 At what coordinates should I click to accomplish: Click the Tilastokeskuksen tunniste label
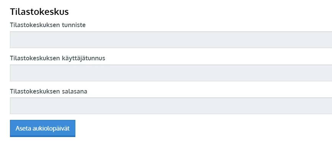coord(48,25)
